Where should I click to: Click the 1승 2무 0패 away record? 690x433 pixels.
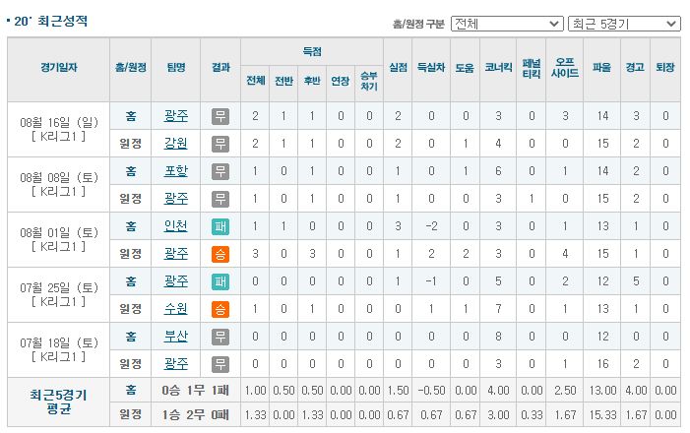[x=195, y=414]
